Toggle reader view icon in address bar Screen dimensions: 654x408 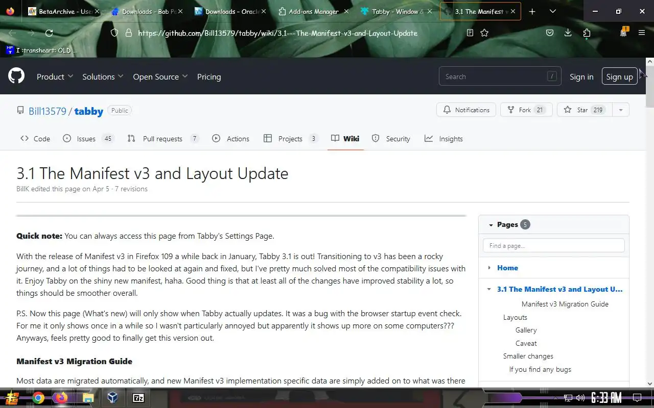[470, 33]
